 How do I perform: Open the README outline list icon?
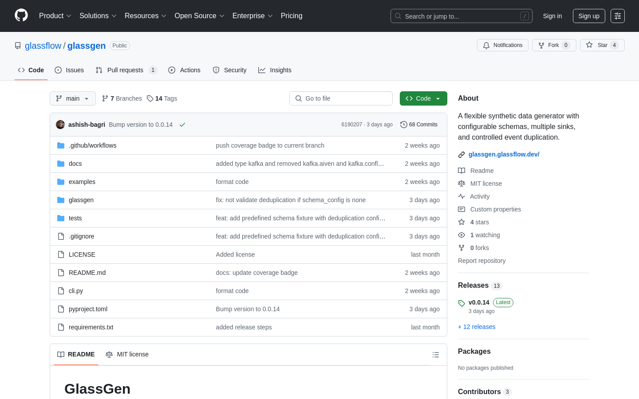coord(436,355)
